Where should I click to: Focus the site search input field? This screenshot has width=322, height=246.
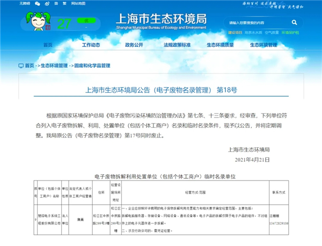tap(259, 23)
